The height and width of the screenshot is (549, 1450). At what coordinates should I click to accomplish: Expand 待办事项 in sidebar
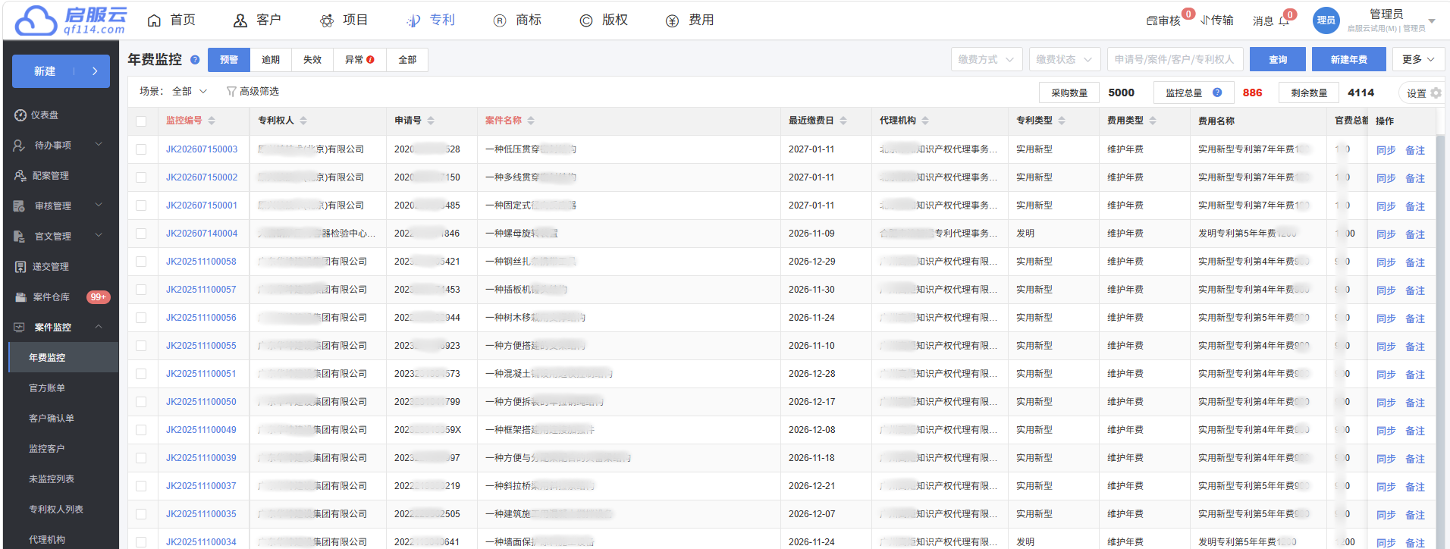pyautogui.click(x=99, y=144)
